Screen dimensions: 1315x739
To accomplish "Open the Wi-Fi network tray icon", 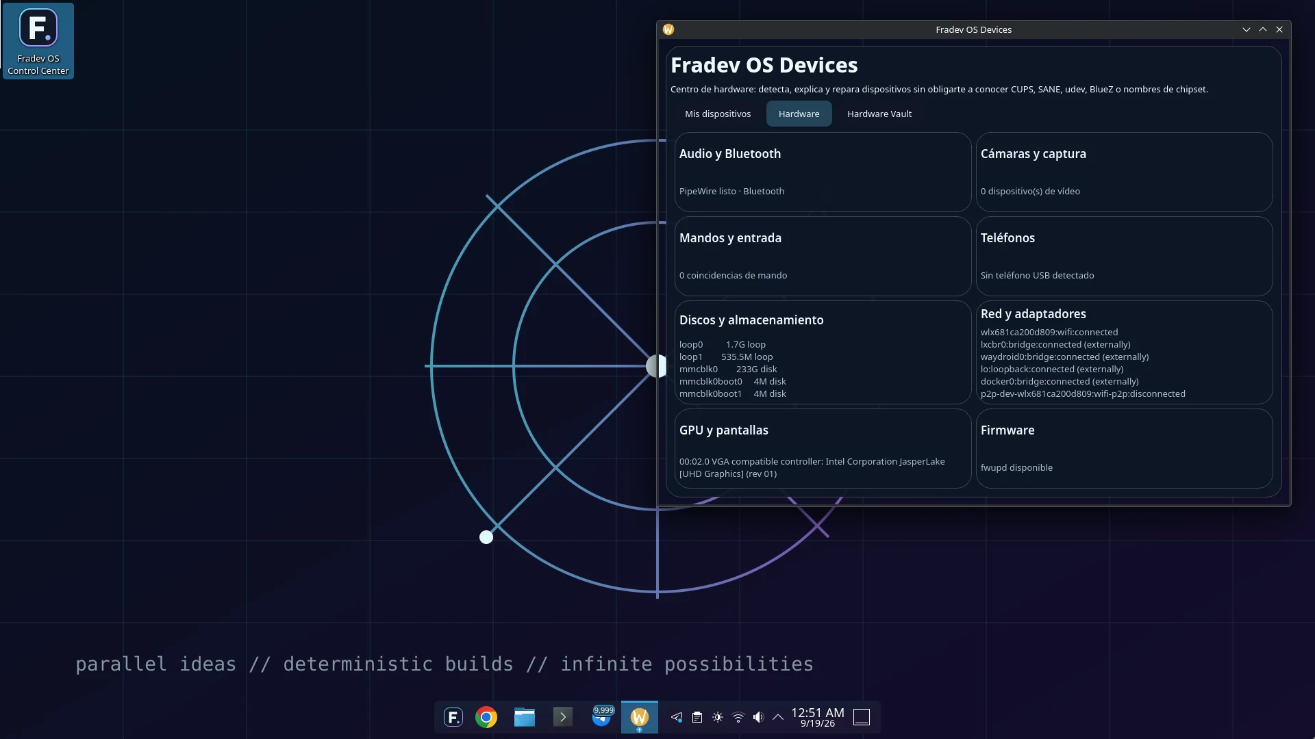I will coord(738,717).
